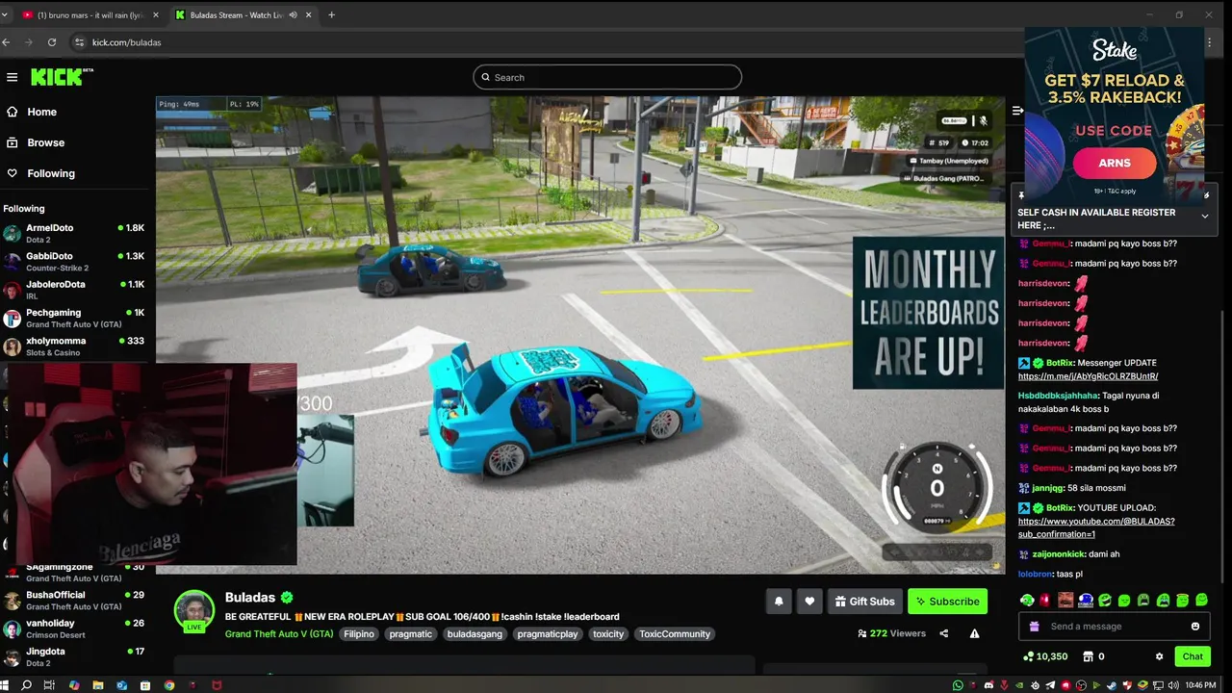1232x693 pixels.
Task: Send message with green Chat button
Action: [x=1193, y=656]
